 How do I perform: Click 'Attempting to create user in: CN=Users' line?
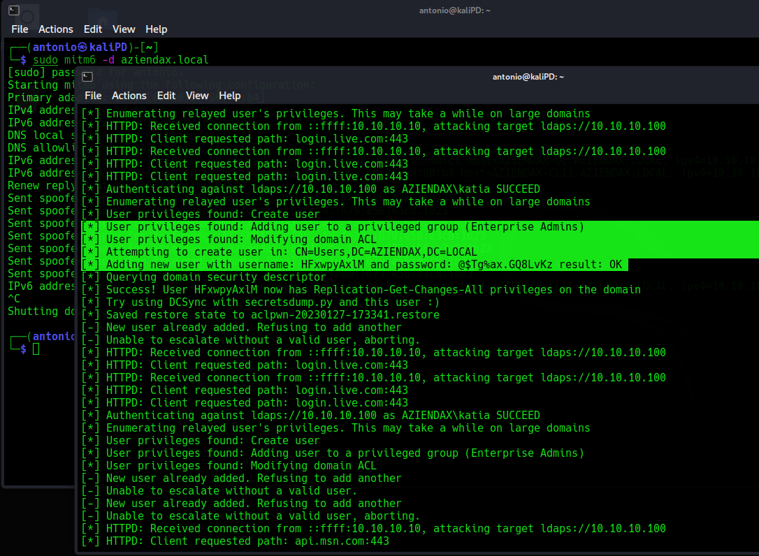[x=280, y=252]
